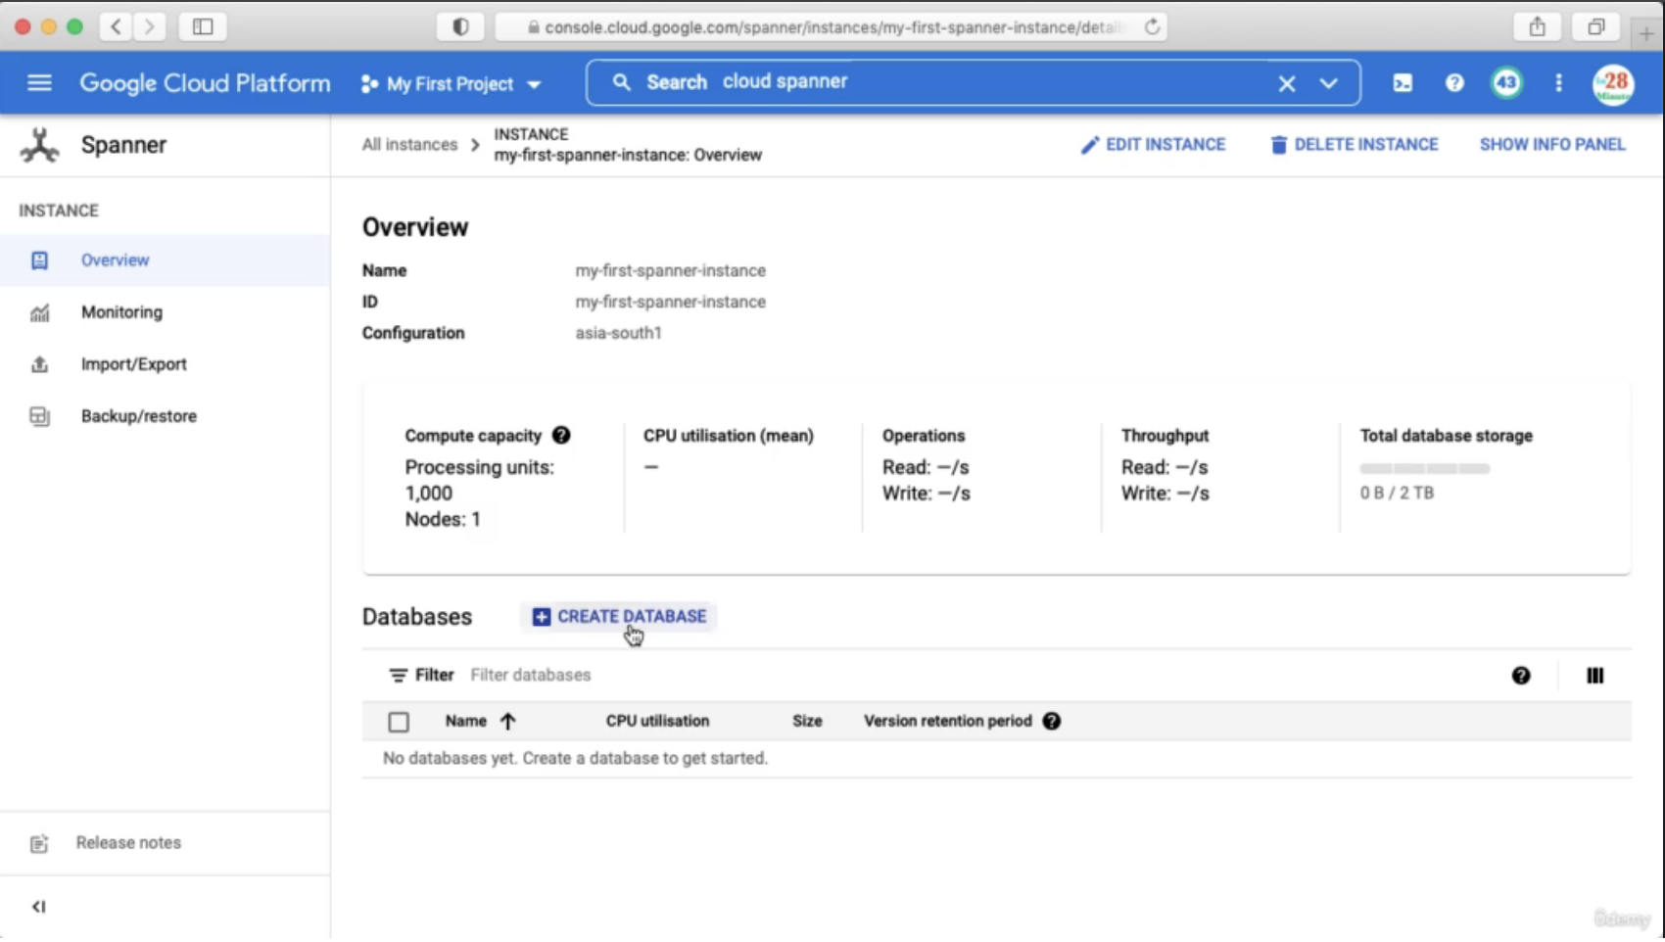Open notifications badge showing 43
Screen dimensions: 1665x942
pos(1506,83)
